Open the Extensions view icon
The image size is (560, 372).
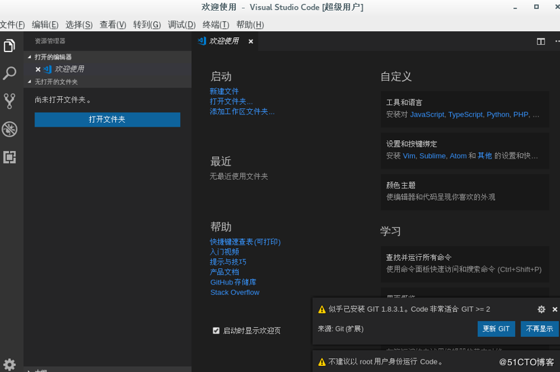pyautogui.click(x=9, y=157)
